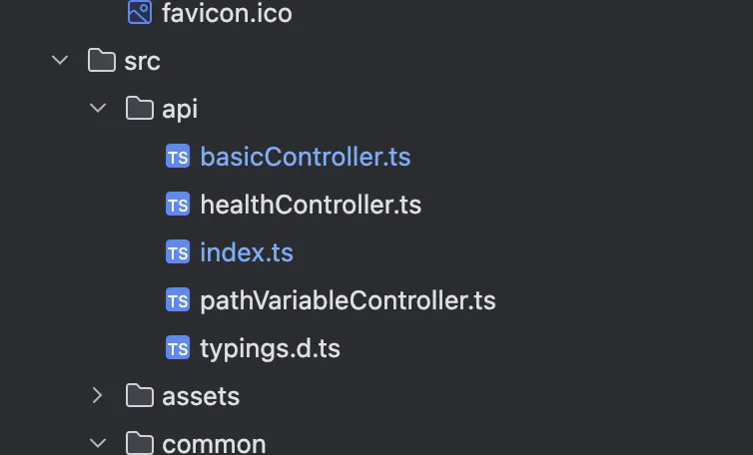The width and height of the screenshot is (753, 455).
Task: Click the api folder icon
Action: 140,109
